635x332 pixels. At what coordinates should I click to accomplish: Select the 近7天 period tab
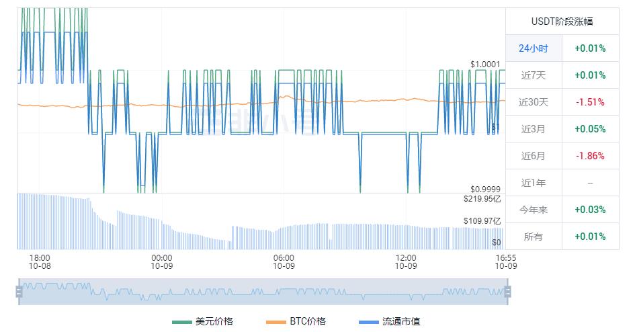pyautogui.click(x=534, y=75)
